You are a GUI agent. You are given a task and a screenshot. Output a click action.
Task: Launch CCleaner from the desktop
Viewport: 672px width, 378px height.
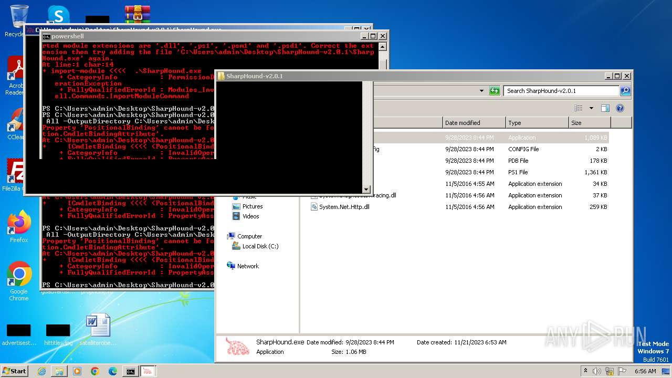pos(16,123)
